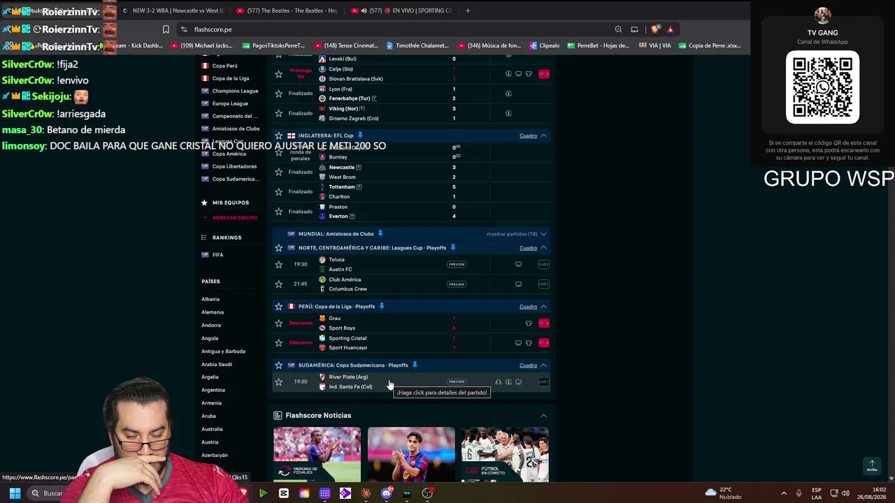
Task: Open a new browser tab
Action: (468, 10)
